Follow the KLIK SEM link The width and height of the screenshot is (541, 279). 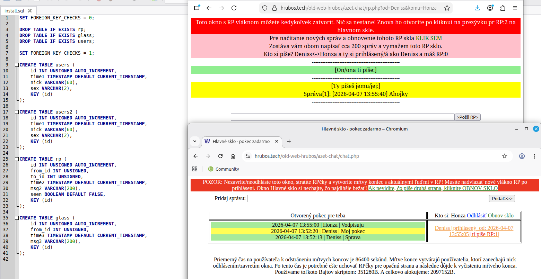(428, 38)
